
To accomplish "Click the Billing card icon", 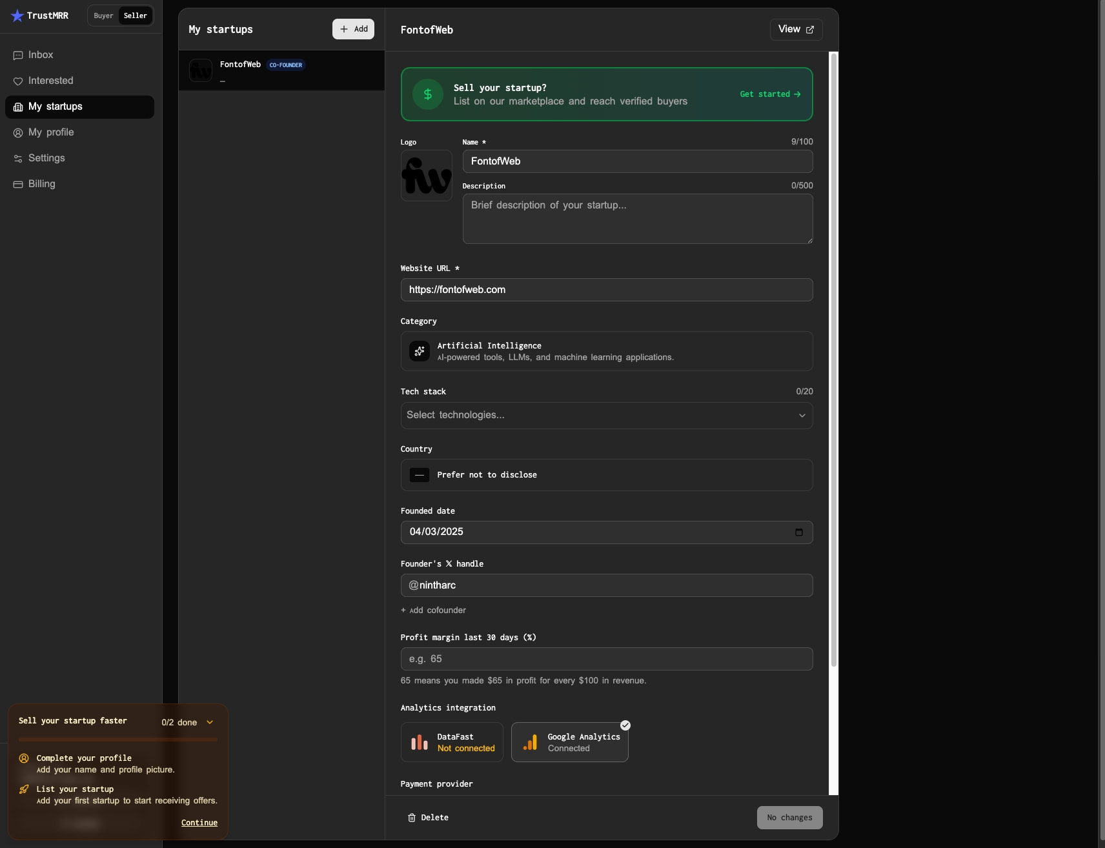I will [18, 185].
